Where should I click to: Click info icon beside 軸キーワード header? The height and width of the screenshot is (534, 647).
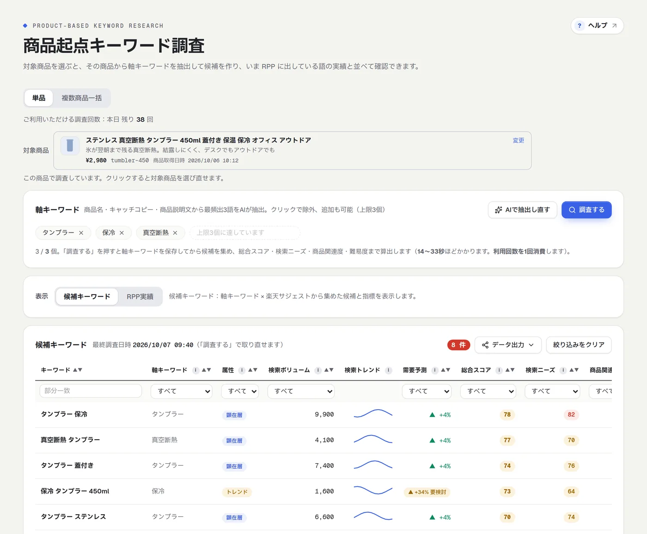[196, 370]
